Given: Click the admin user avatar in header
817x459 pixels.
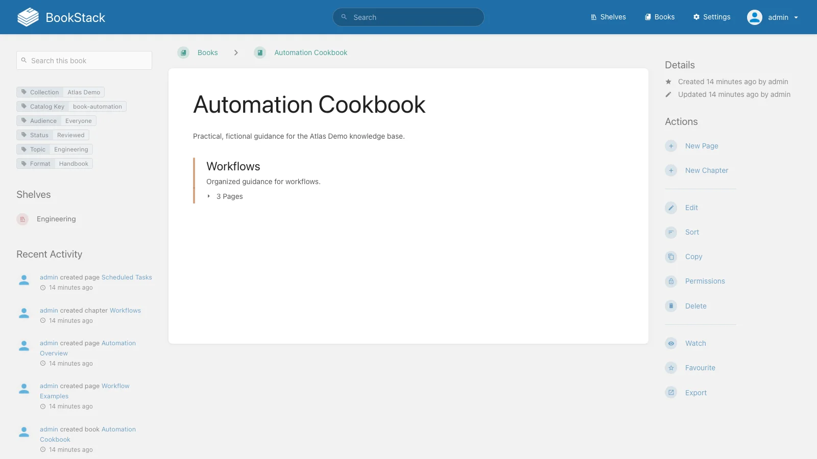Looking at the screenshot, I should (x=754, y=17).
